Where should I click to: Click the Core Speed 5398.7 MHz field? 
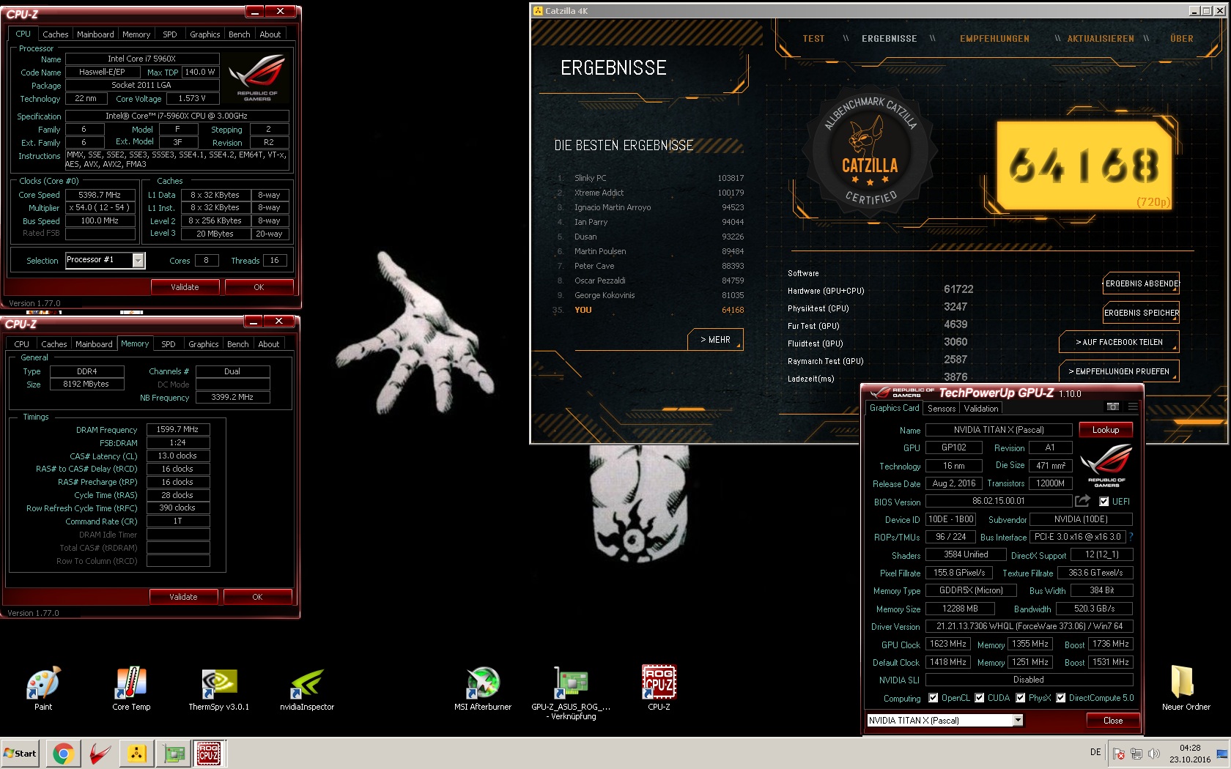100,195
